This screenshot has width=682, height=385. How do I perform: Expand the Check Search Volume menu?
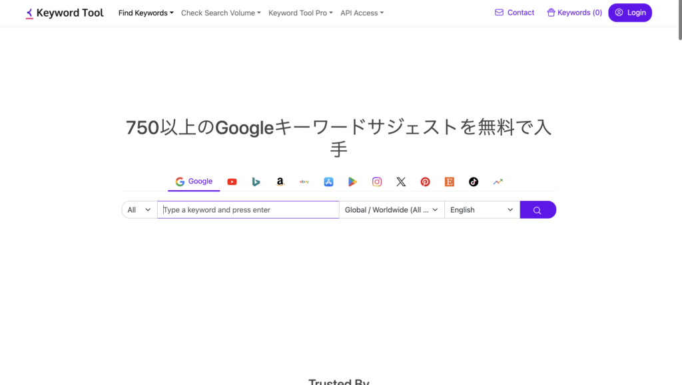click(221, 13)
